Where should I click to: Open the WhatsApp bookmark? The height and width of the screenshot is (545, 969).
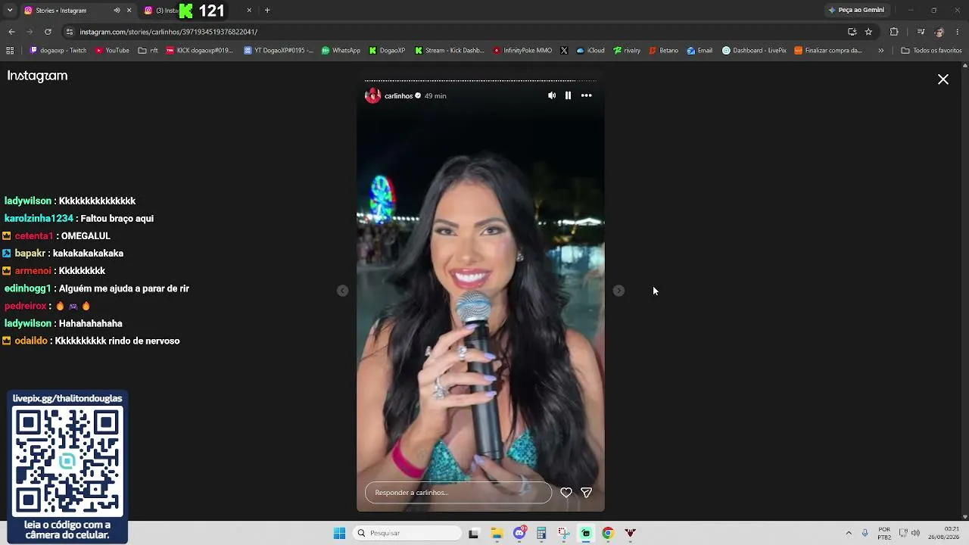click(x=341, y=51)
